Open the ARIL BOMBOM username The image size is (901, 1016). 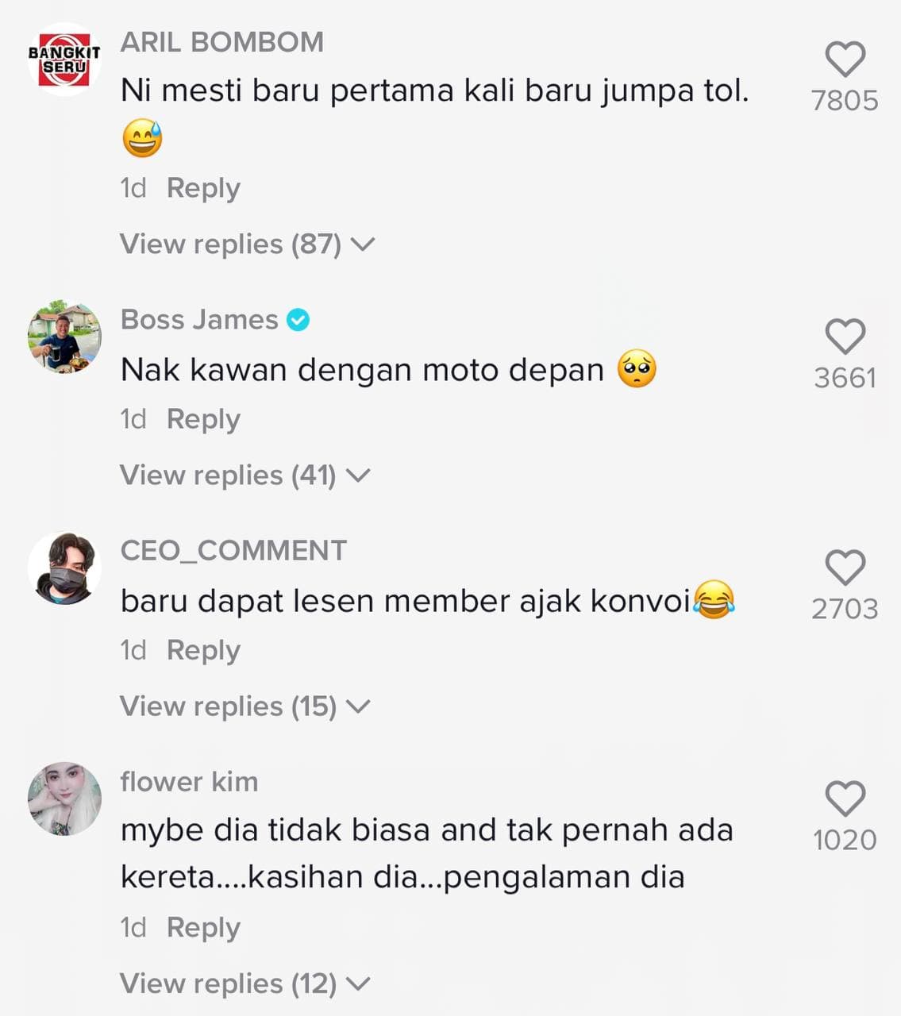222,42
